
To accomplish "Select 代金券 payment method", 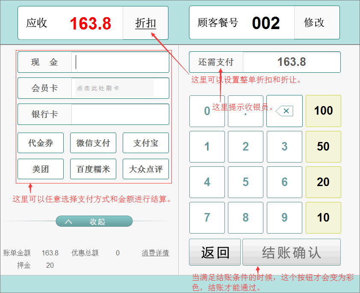I will pyautogui.click(x=41, y=143).
